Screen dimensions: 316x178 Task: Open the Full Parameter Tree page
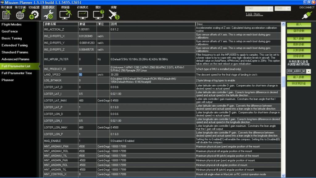coord(17,73)
